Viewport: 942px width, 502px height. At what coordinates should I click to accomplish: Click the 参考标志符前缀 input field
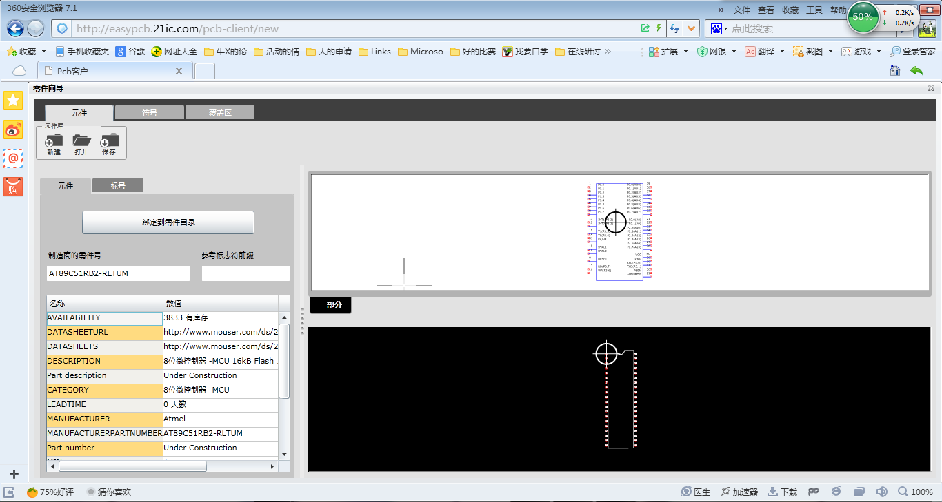[x=246, y=273]
